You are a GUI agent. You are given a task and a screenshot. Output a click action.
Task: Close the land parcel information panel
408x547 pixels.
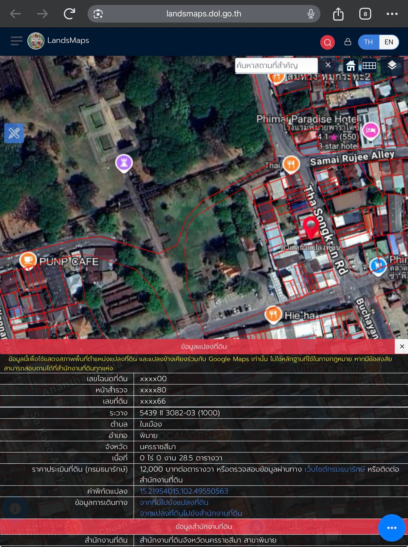(402, 346)
